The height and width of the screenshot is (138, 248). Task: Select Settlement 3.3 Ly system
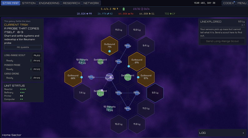(x=100, y=93)
